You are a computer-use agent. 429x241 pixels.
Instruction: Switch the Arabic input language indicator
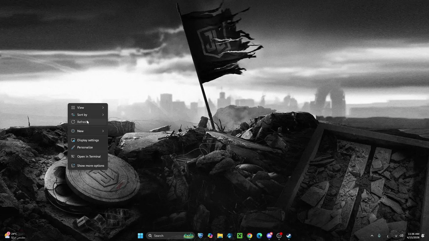(388, 236)
